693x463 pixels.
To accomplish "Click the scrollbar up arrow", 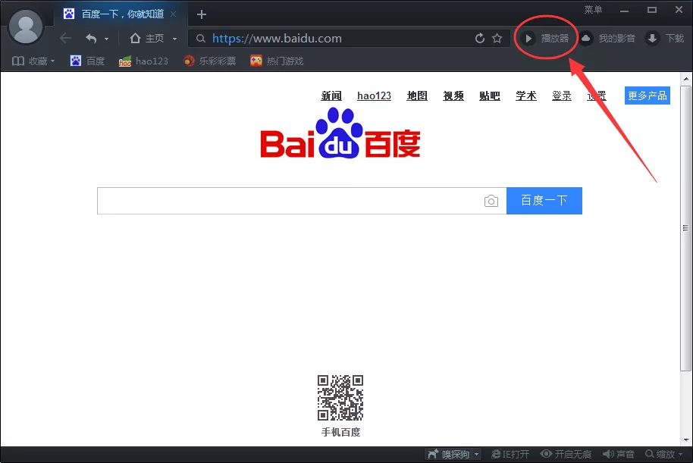I will 686,79.
